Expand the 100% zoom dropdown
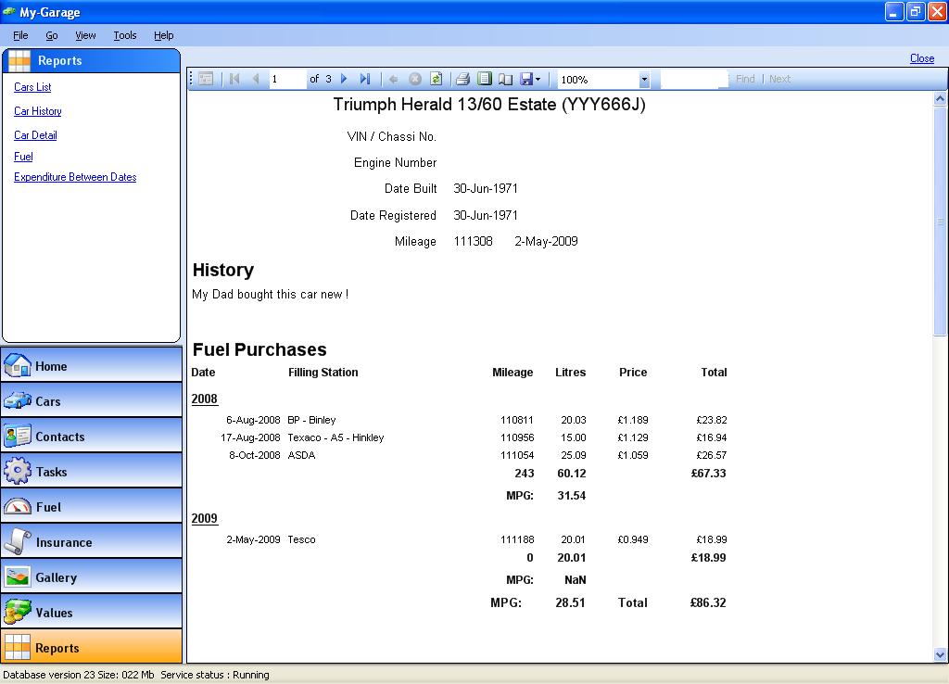The image size is (949, 684). tap(644, 80)
